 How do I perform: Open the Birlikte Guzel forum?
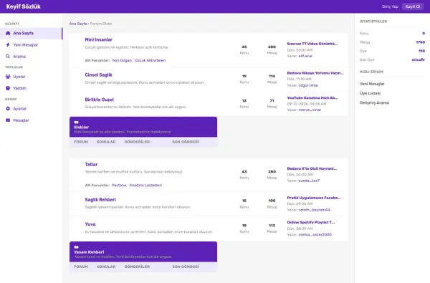tap(99, 100)
